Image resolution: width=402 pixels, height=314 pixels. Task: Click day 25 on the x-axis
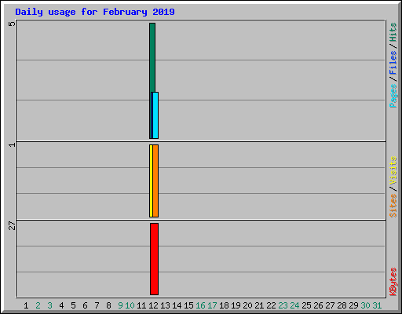306,305
